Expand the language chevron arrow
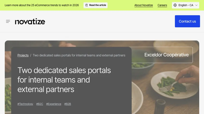Screen dimensions: 204x114 coord(196,5)
